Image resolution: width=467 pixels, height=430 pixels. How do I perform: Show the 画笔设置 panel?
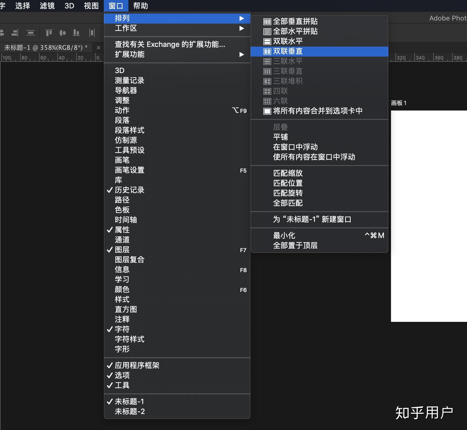click(x=177, y=170)
